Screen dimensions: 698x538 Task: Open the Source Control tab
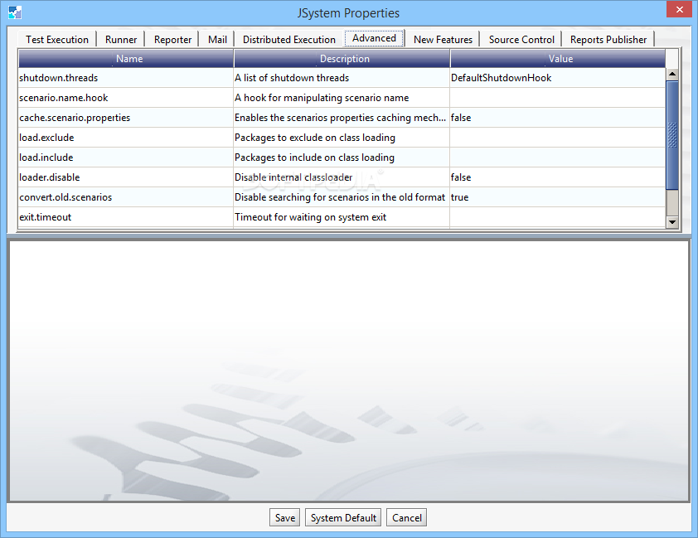[521, 40]
